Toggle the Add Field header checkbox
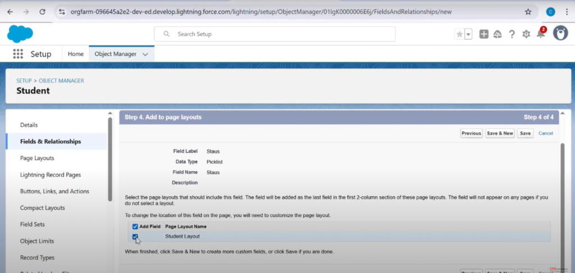Image resolution: width=575 pixels, height=273 pixels. 135,226
